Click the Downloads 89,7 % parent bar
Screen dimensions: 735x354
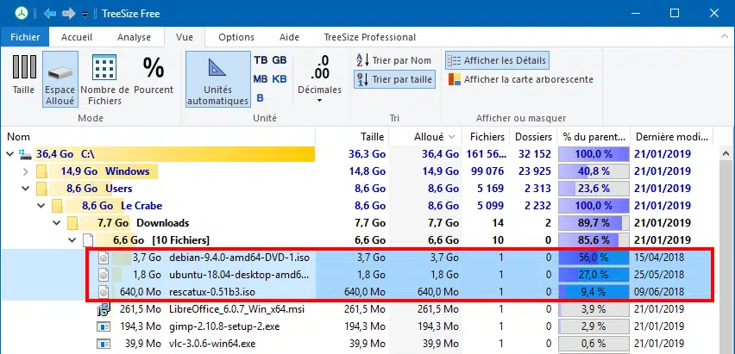(x=594, y=223)
